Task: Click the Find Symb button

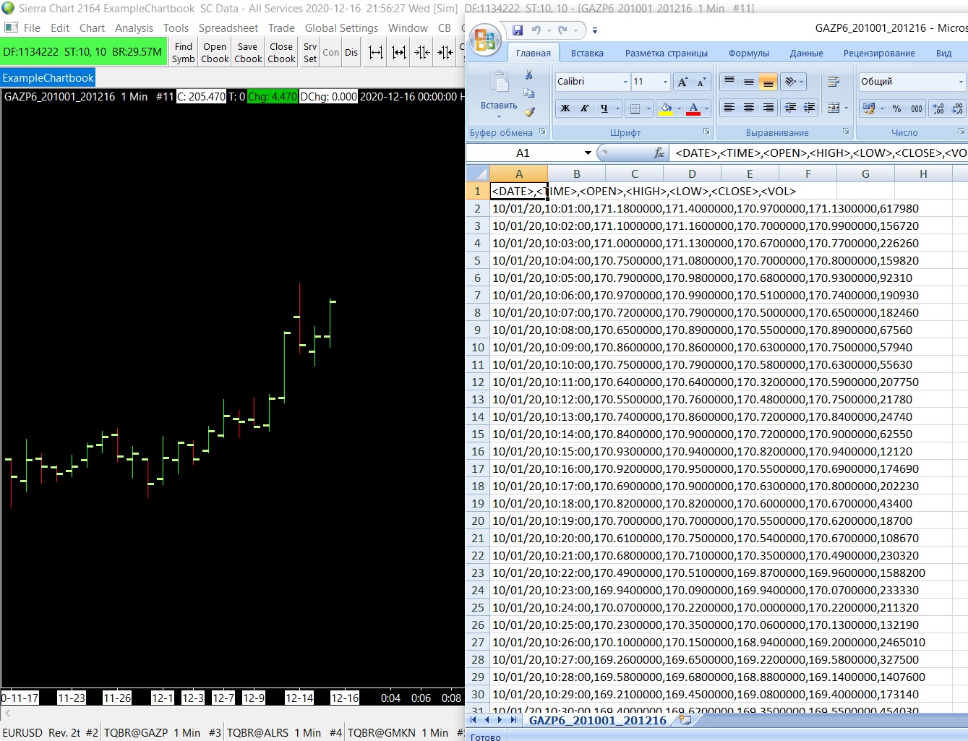Action: click(x=184, y=52)
